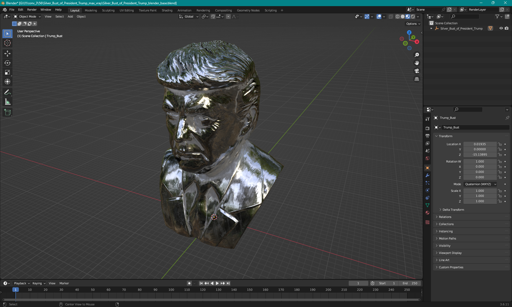Screen dimensions: 512x307
Task: Open the Object Data mesh tab
Action: [x=427, y=205]
